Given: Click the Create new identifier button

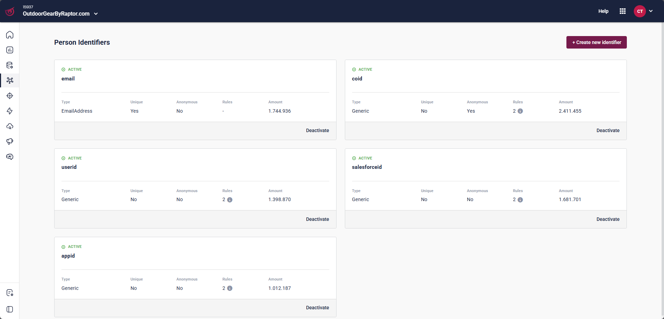Looking at the screenshot, I should 597,42.
